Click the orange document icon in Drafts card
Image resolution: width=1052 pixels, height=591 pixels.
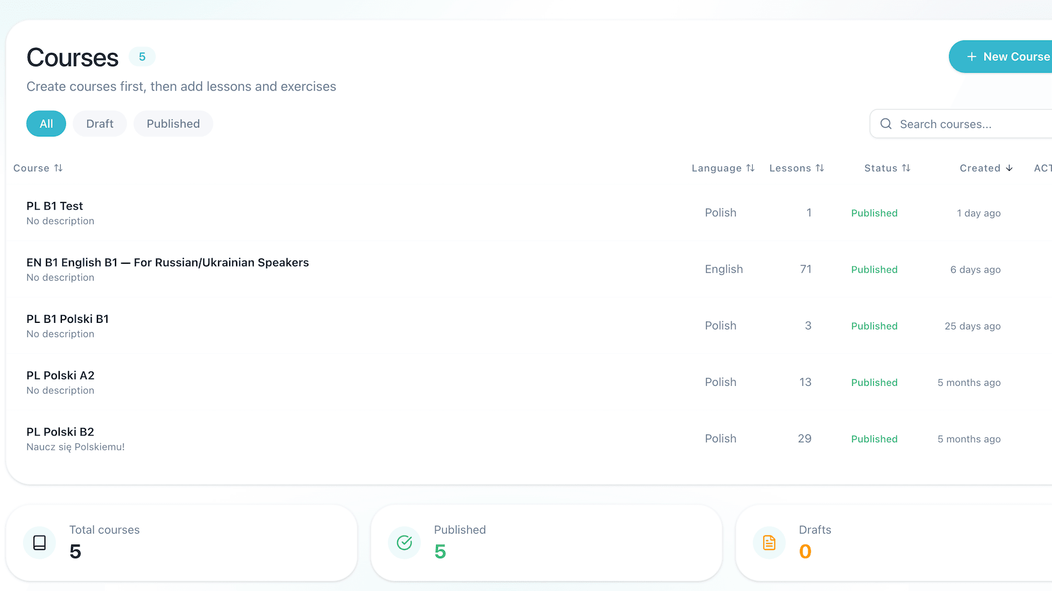769,542
